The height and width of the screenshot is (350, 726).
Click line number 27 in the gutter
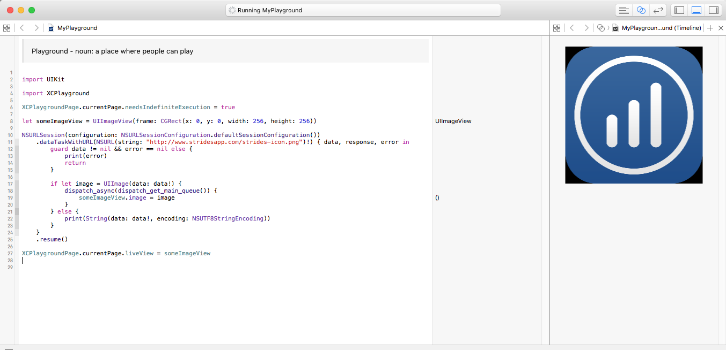click(11, 254)
